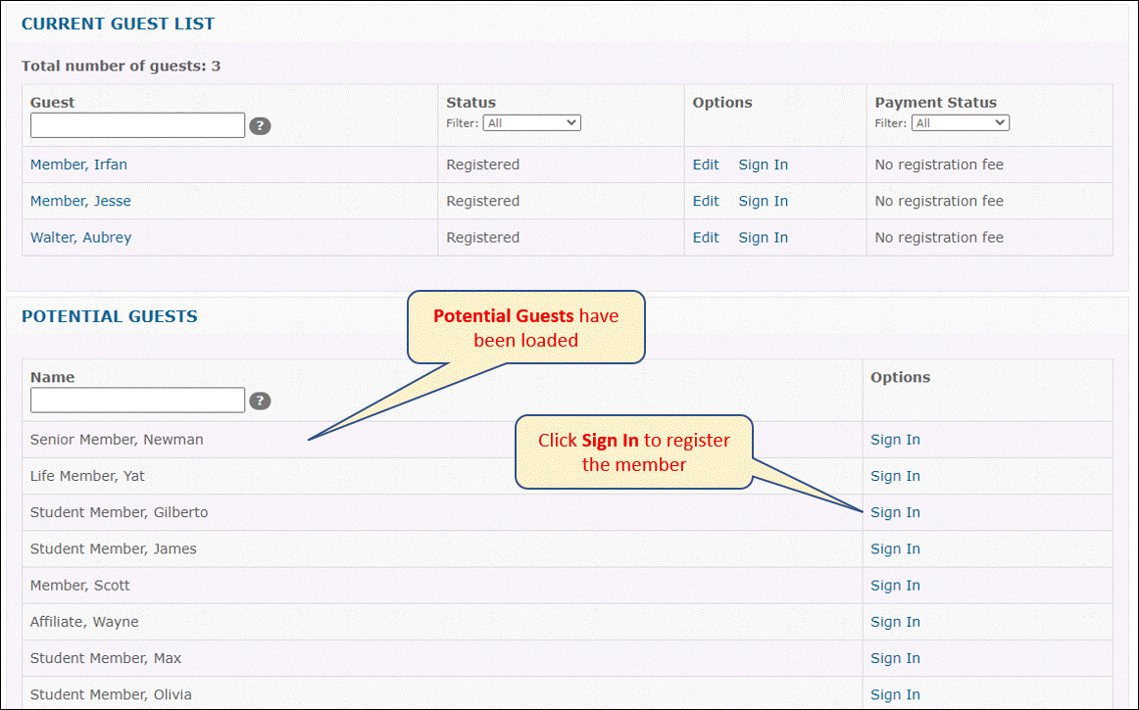
Task: Sign in Affiliate, Wayne
Action: coord(895,622)
